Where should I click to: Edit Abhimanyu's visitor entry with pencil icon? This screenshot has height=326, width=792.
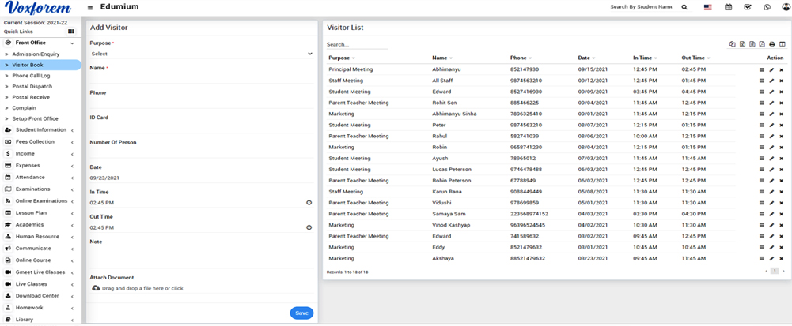771,69
